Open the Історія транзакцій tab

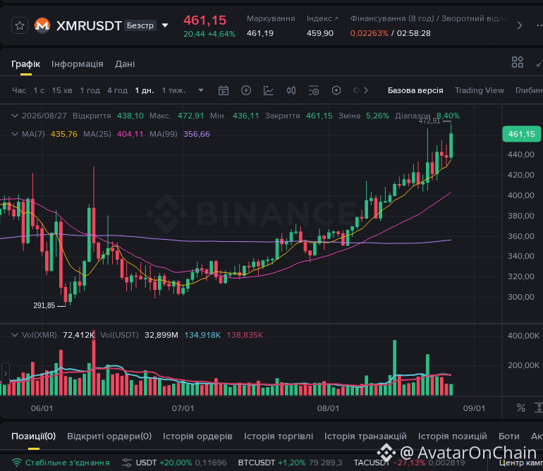point(365,436)
